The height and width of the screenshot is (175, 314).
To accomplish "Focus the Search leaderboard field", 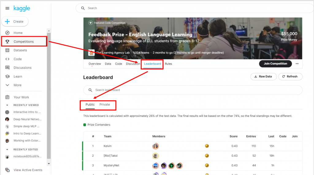I will [x=193, y=90].
